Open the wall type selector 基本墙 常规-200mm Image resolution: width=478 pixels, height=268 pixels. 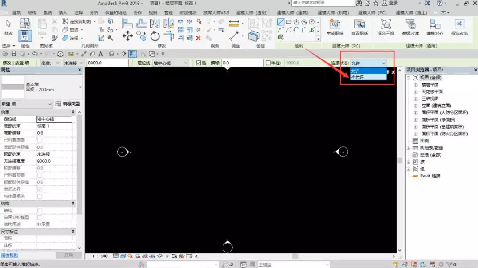click(x=42, y=87)
